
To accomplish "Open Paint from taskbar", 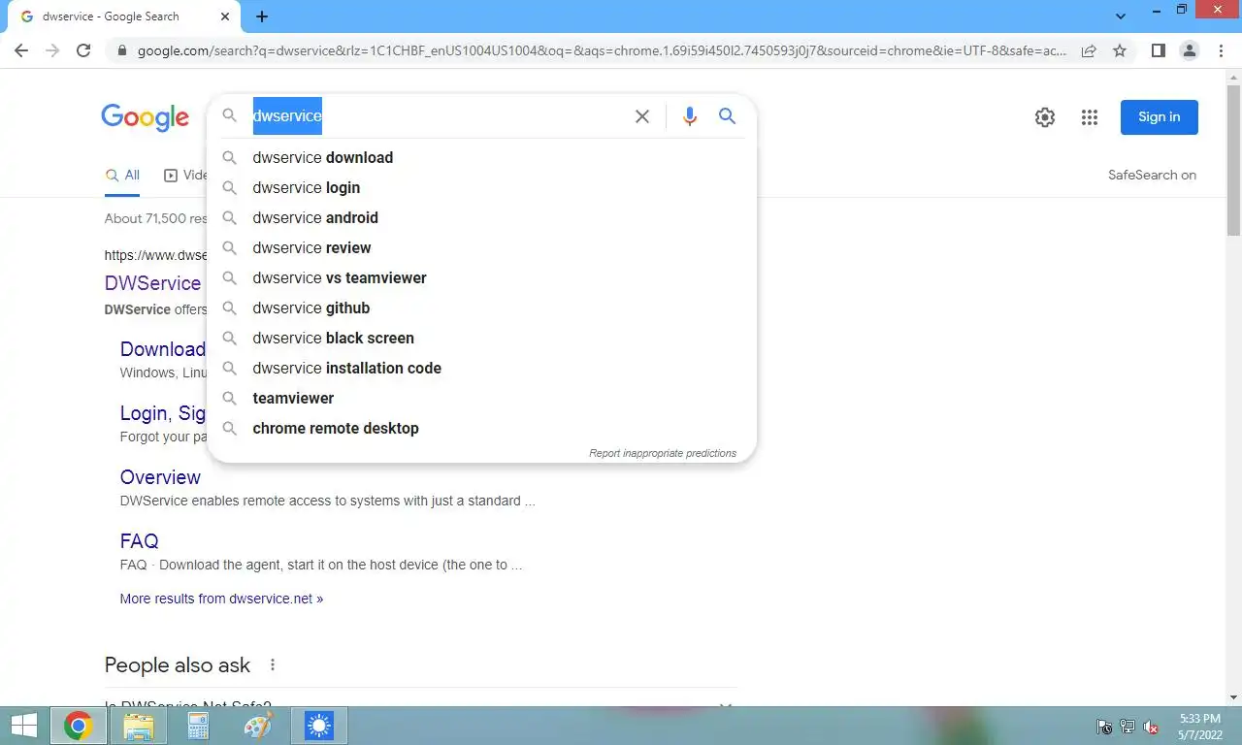I will click(258, 726).
